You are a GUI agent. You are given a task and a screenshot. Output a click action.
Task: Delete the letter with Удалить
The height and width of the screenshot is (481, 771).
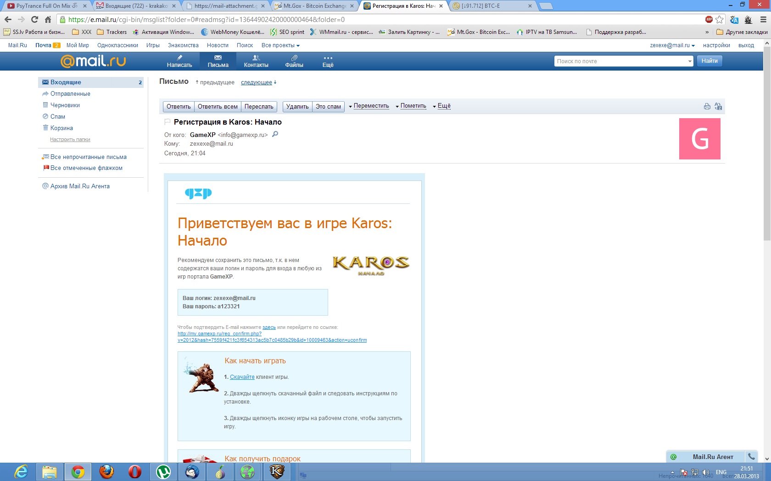pos(297,106)
